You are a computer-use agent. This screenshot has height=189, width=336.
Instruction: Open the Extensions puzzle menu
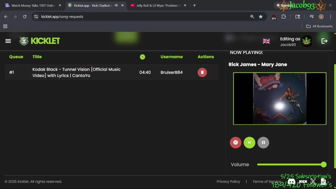(x=283, y=17)
